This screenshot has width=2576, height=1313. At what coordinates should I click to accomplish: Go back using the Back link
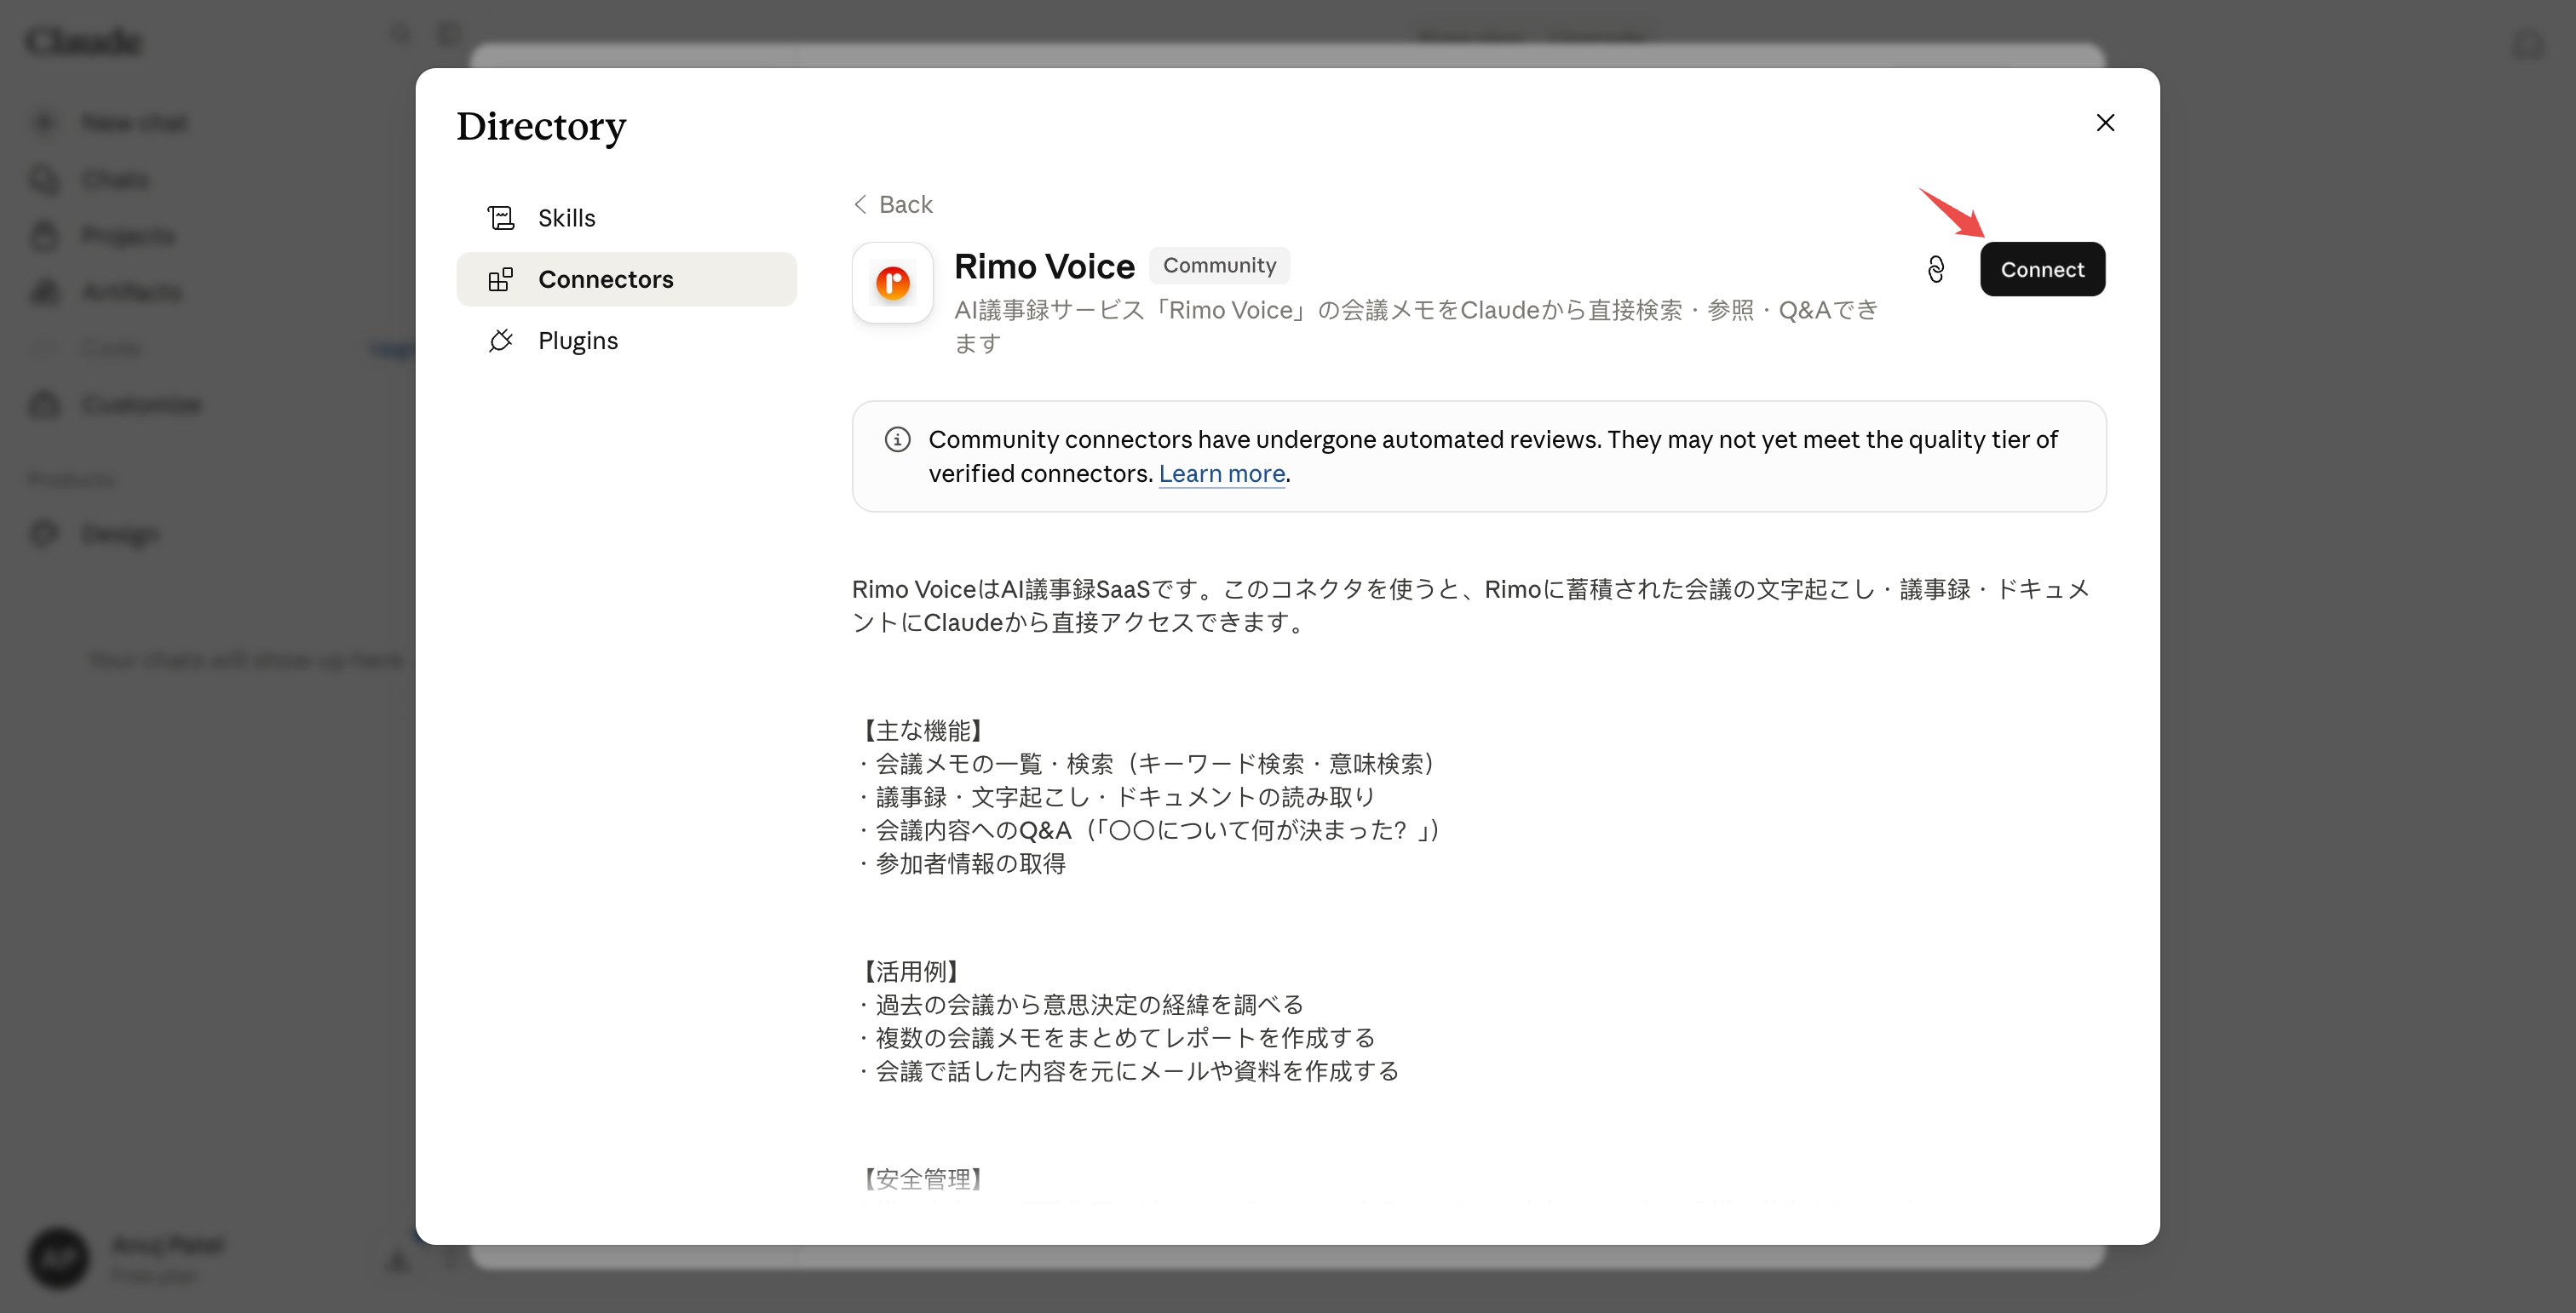click(x=893, y=204)
